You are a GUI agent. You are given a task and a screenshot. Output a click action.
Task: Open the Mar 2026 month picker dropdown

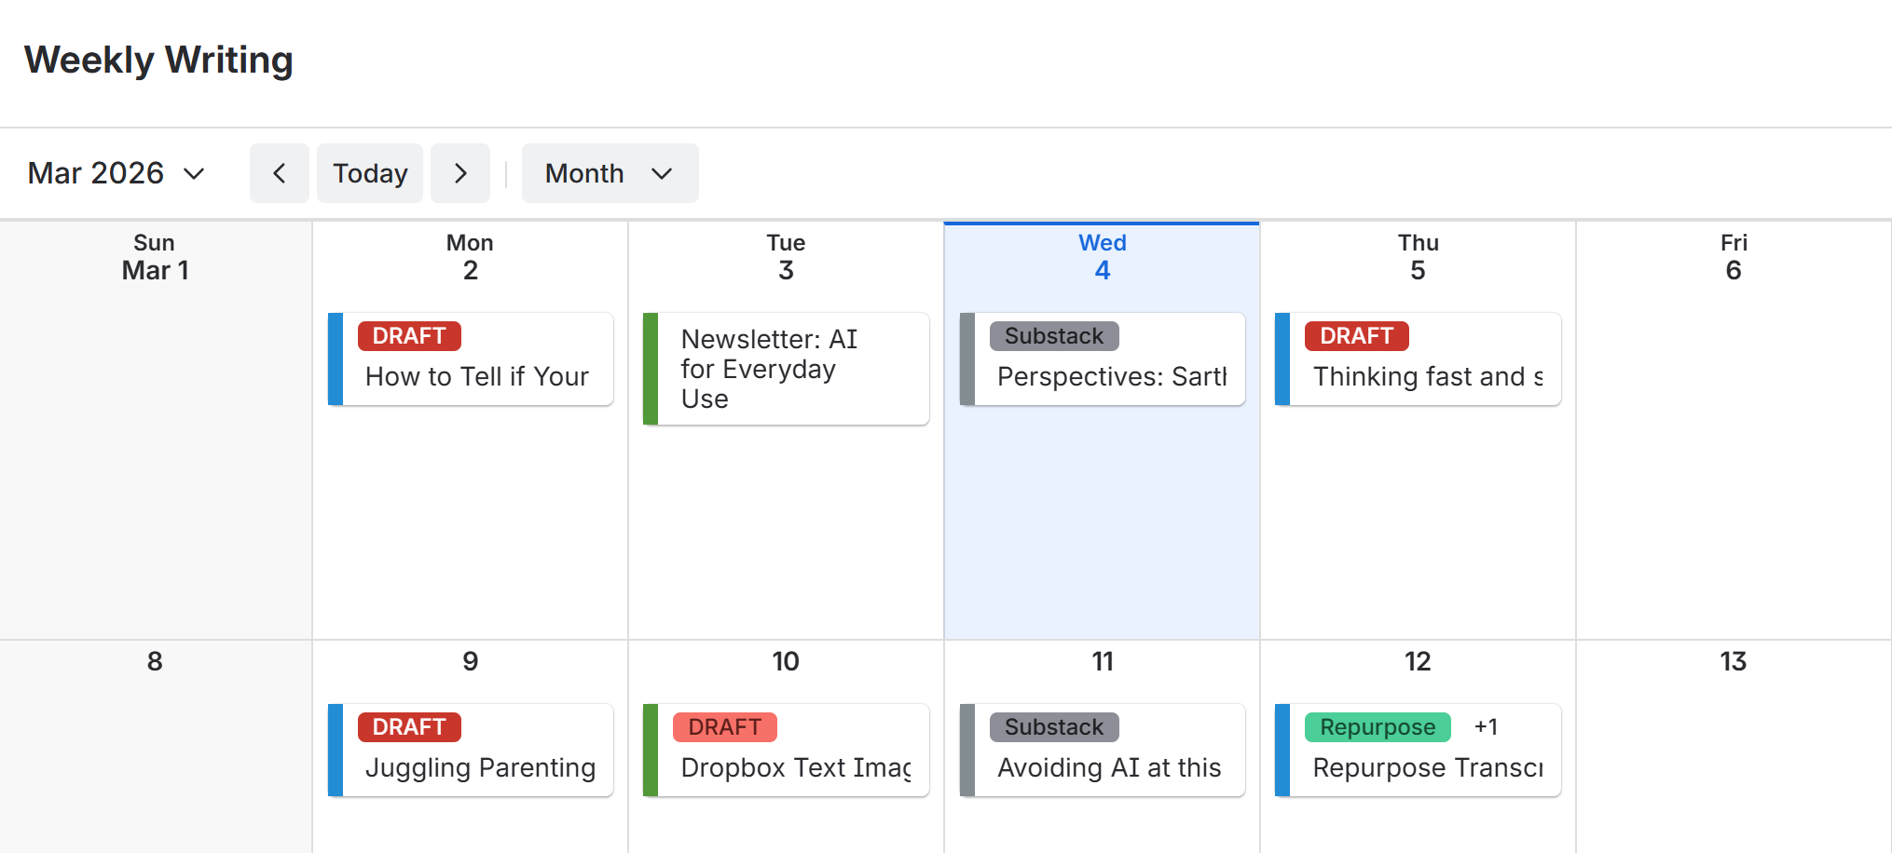click(116, 173)
